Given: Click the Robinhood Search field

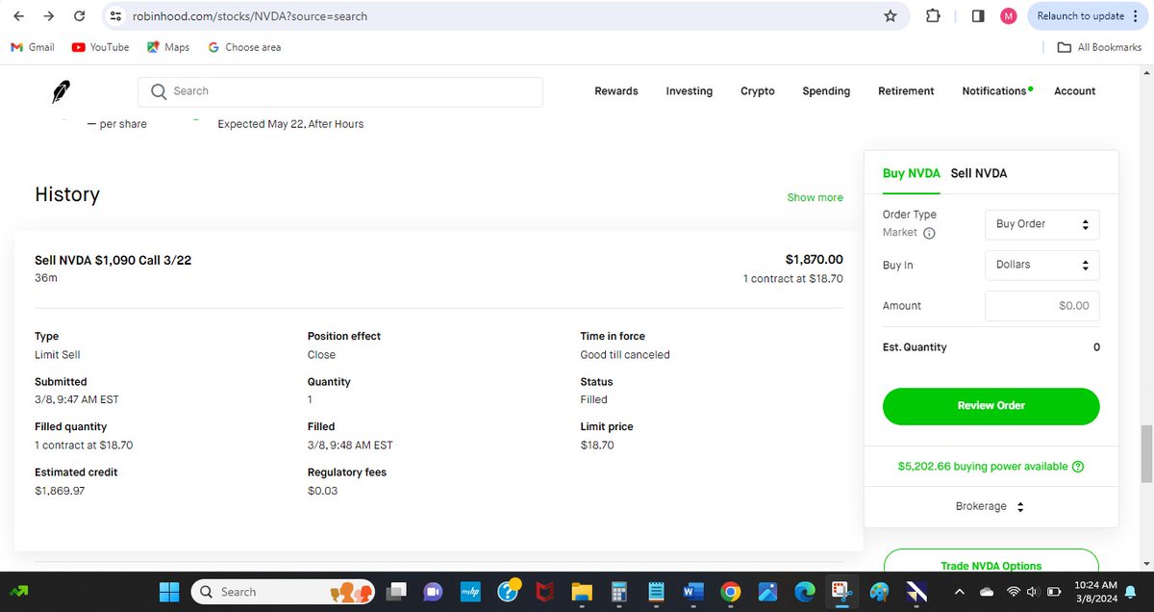Looking at the screenshot, I should 340,91.
